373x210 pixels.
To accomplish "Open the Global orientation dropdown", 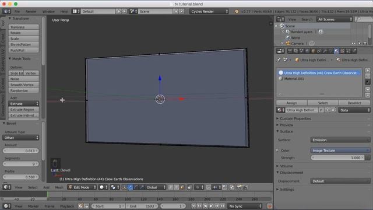I will tap(156, 187).
